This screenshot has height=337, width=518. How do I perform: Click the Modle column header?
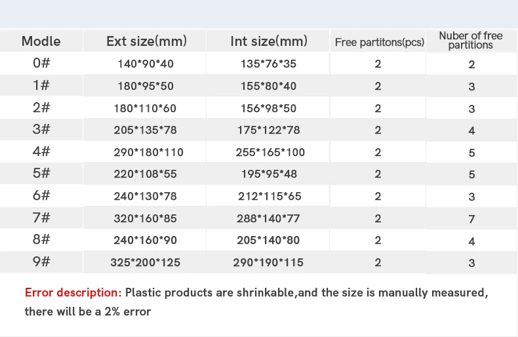41,41
